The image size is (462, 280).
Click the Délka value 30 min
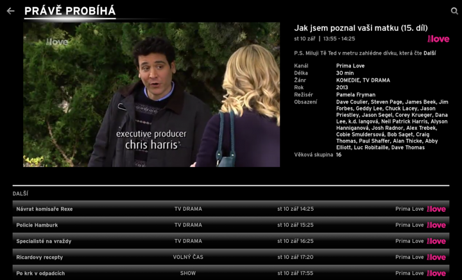345,73
